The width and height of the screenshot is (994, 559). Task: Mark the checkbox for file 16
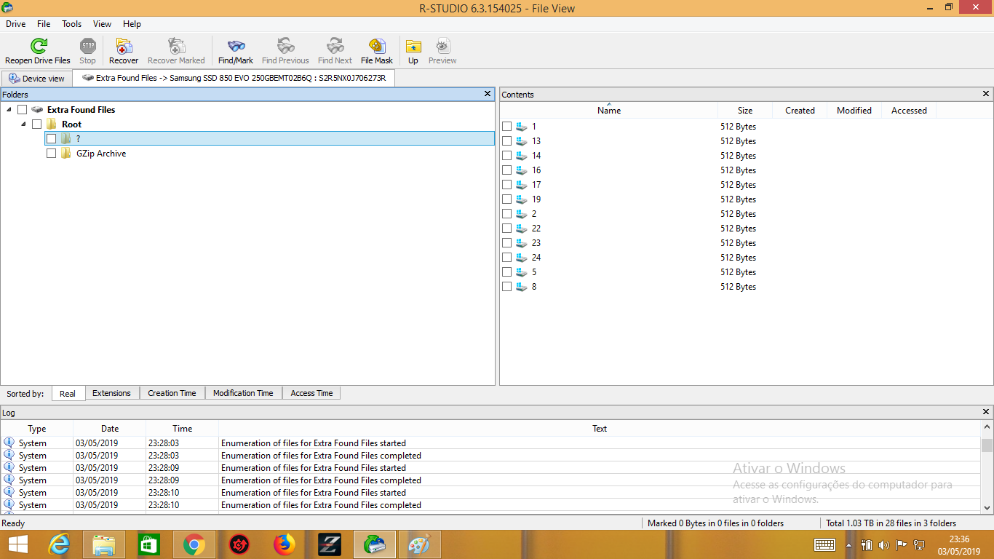[507, 170]
